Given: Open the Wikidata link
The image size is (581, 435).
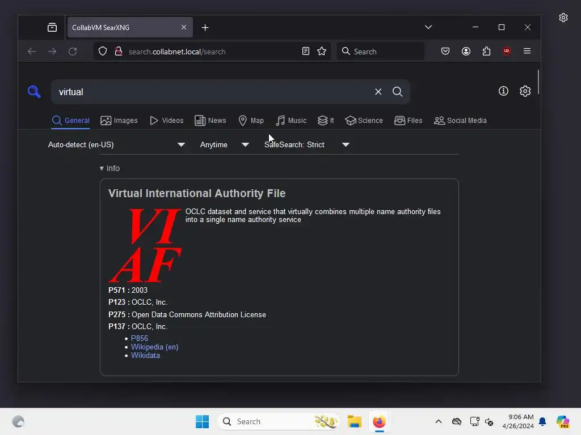Looking at the screenshot, I should click(x=145, y=356).
